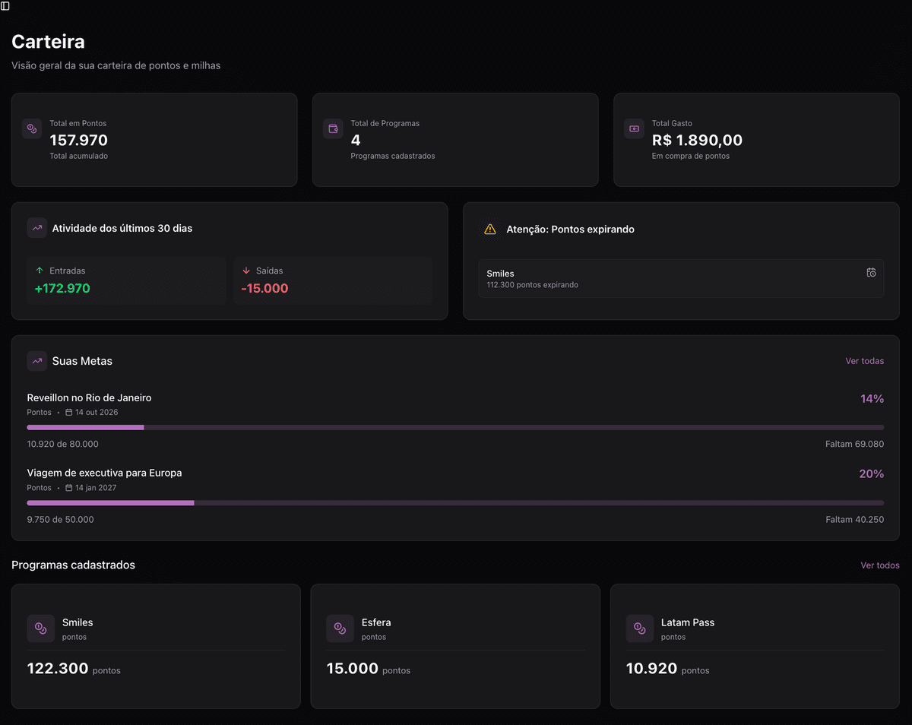Click the Viagem de executiva para Europa progress bar

(x=456, y=502)
